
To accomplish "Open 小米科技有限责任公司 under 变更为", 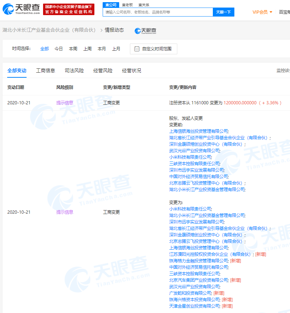I will coord(190,209).
